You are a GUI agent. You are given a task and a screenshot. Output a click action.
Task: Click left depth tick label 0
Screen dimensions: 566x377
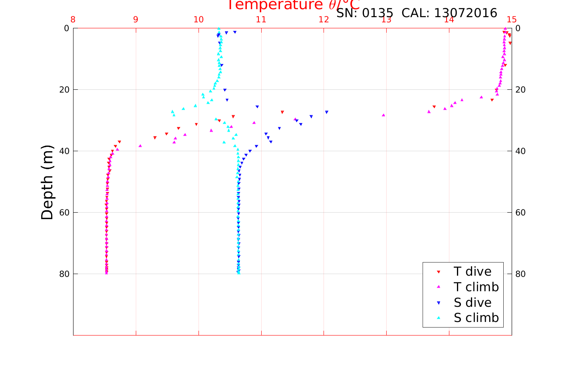(x=66, y=28)
